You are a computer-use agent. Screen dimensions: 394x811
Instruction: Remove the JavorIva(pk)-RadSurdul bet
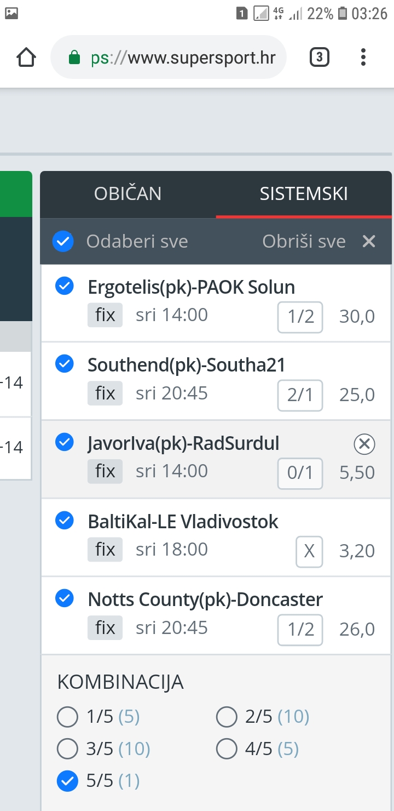[364, 445]
